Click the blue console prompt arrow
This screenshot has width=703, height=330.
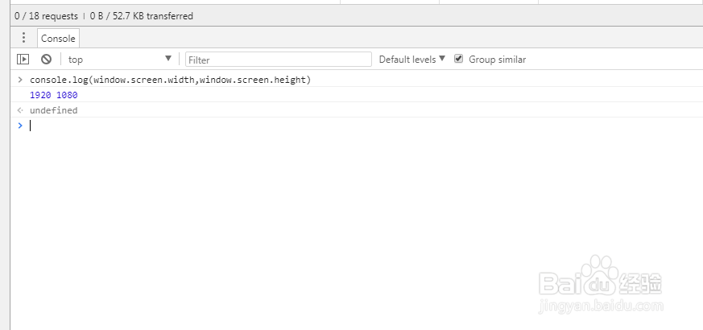pos(20,126)
